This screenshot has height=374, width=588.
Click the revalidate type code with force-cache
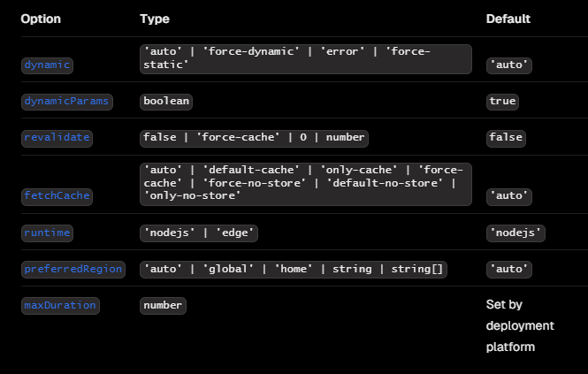coord(254,138)
